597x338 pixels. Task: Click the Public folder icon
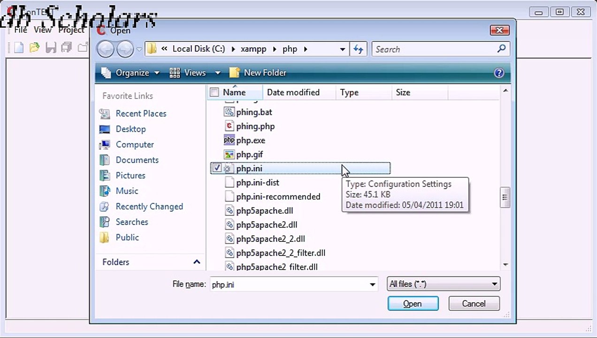point(105,238)
